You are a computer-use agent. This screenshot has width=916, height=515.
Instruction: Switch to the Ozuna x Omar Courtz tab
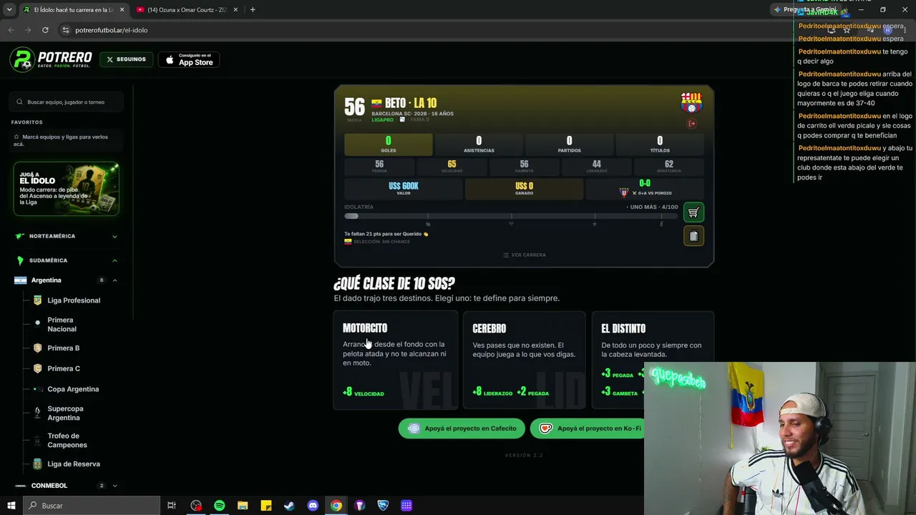coord(187,9)
